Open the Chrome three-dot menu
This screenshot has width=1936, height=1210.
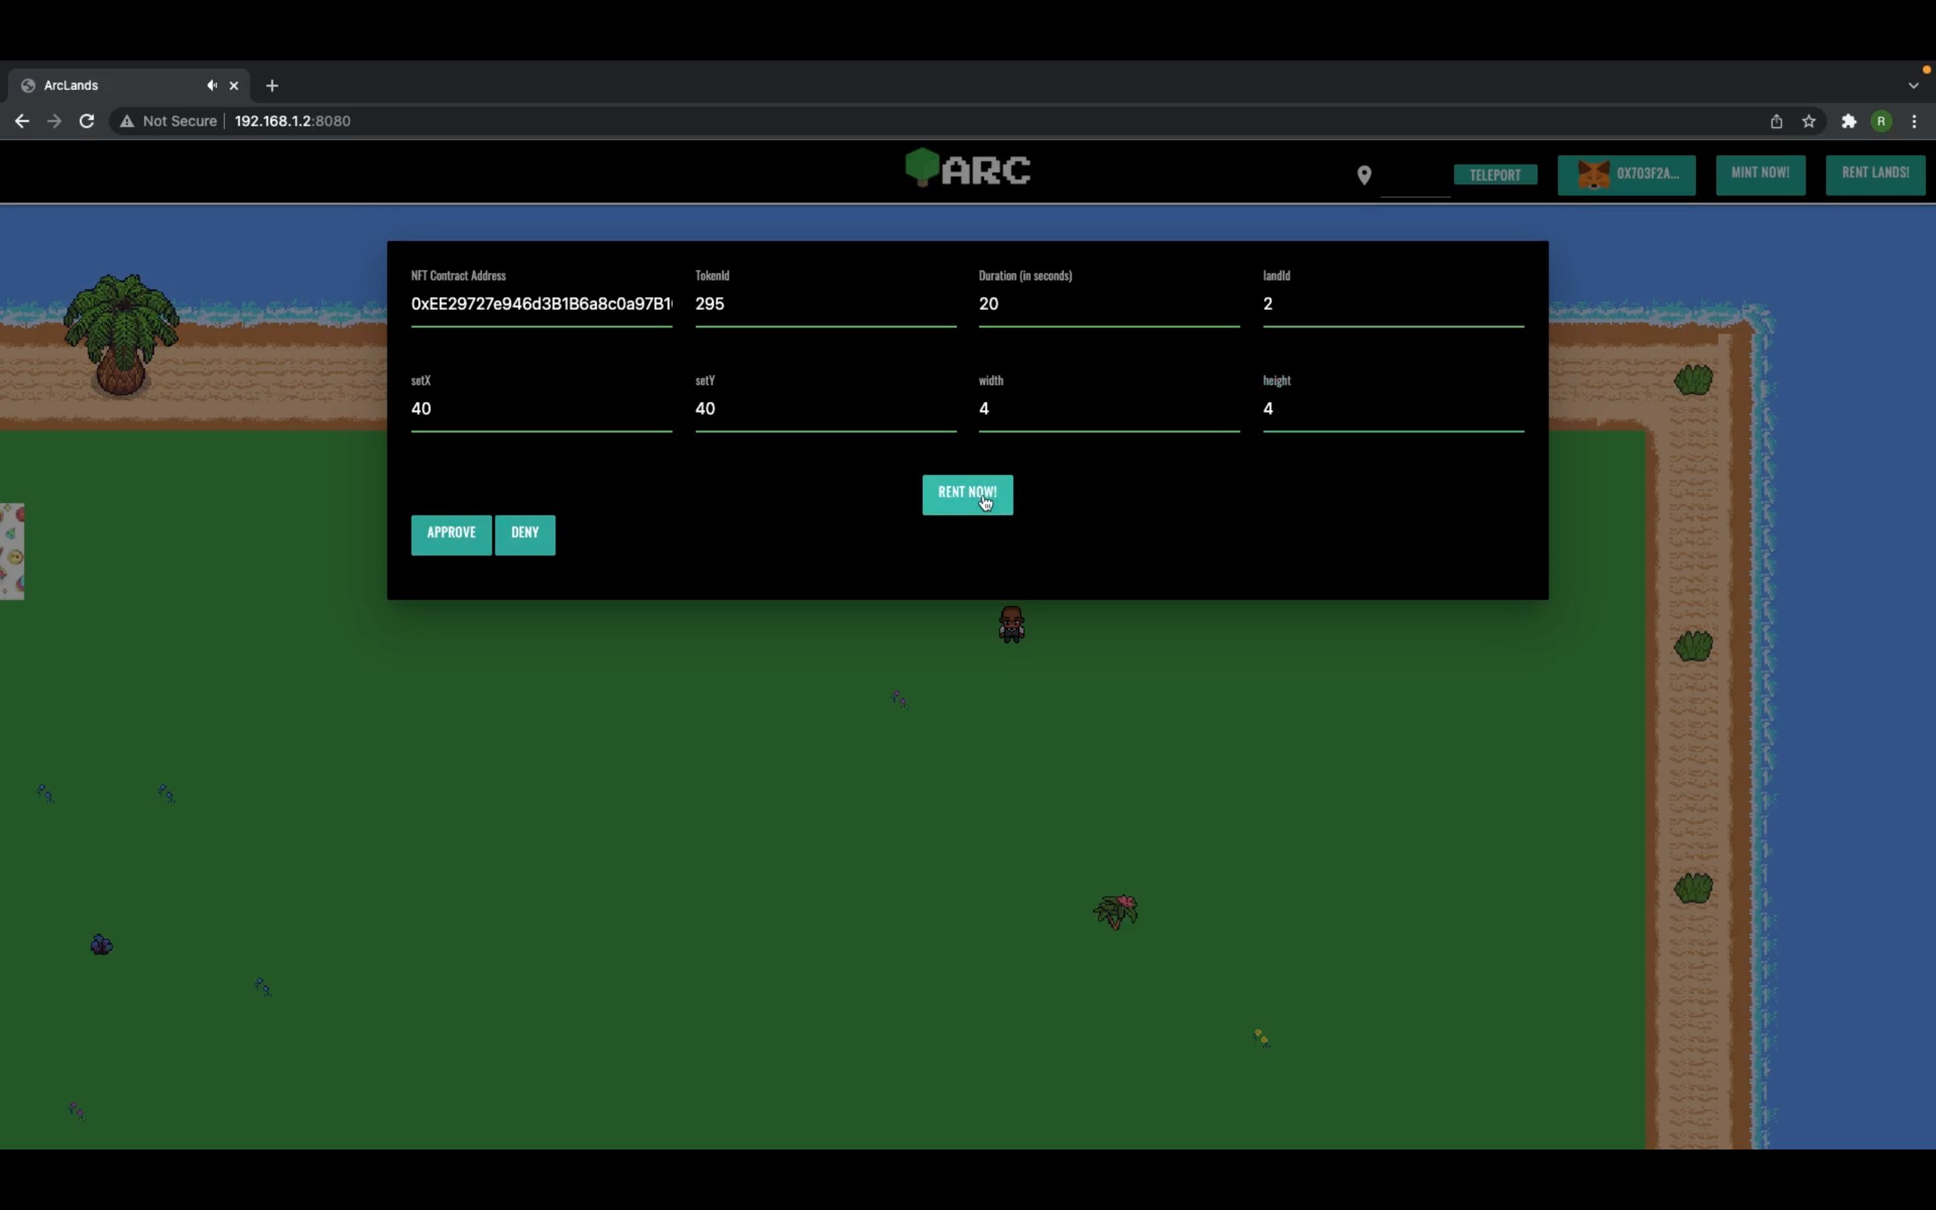pos(1914,121)
